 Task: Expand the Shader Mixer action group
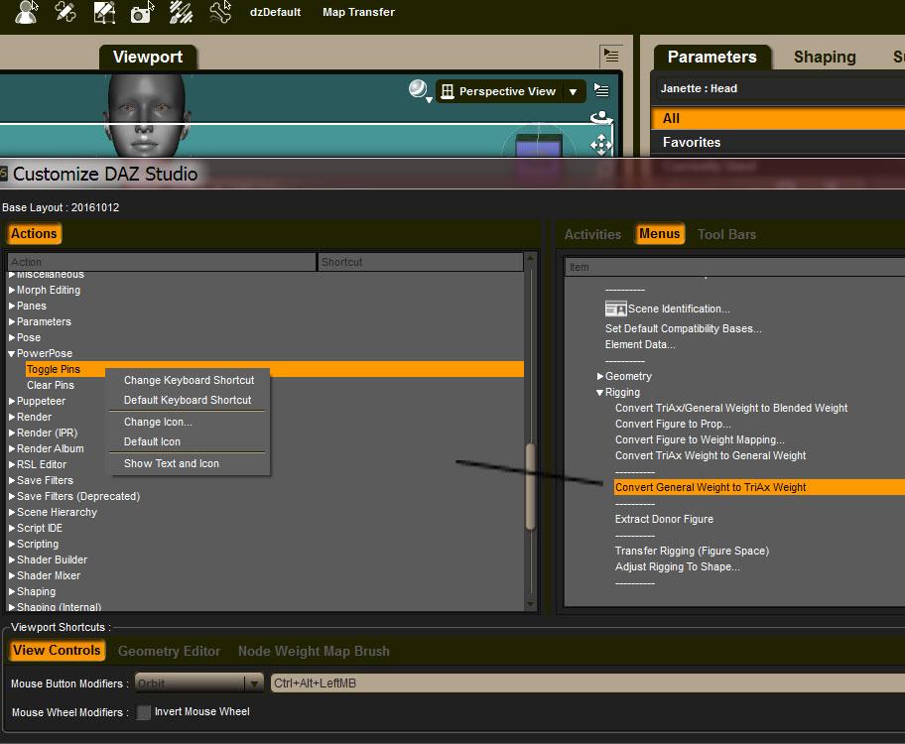[x=12, y=576]
